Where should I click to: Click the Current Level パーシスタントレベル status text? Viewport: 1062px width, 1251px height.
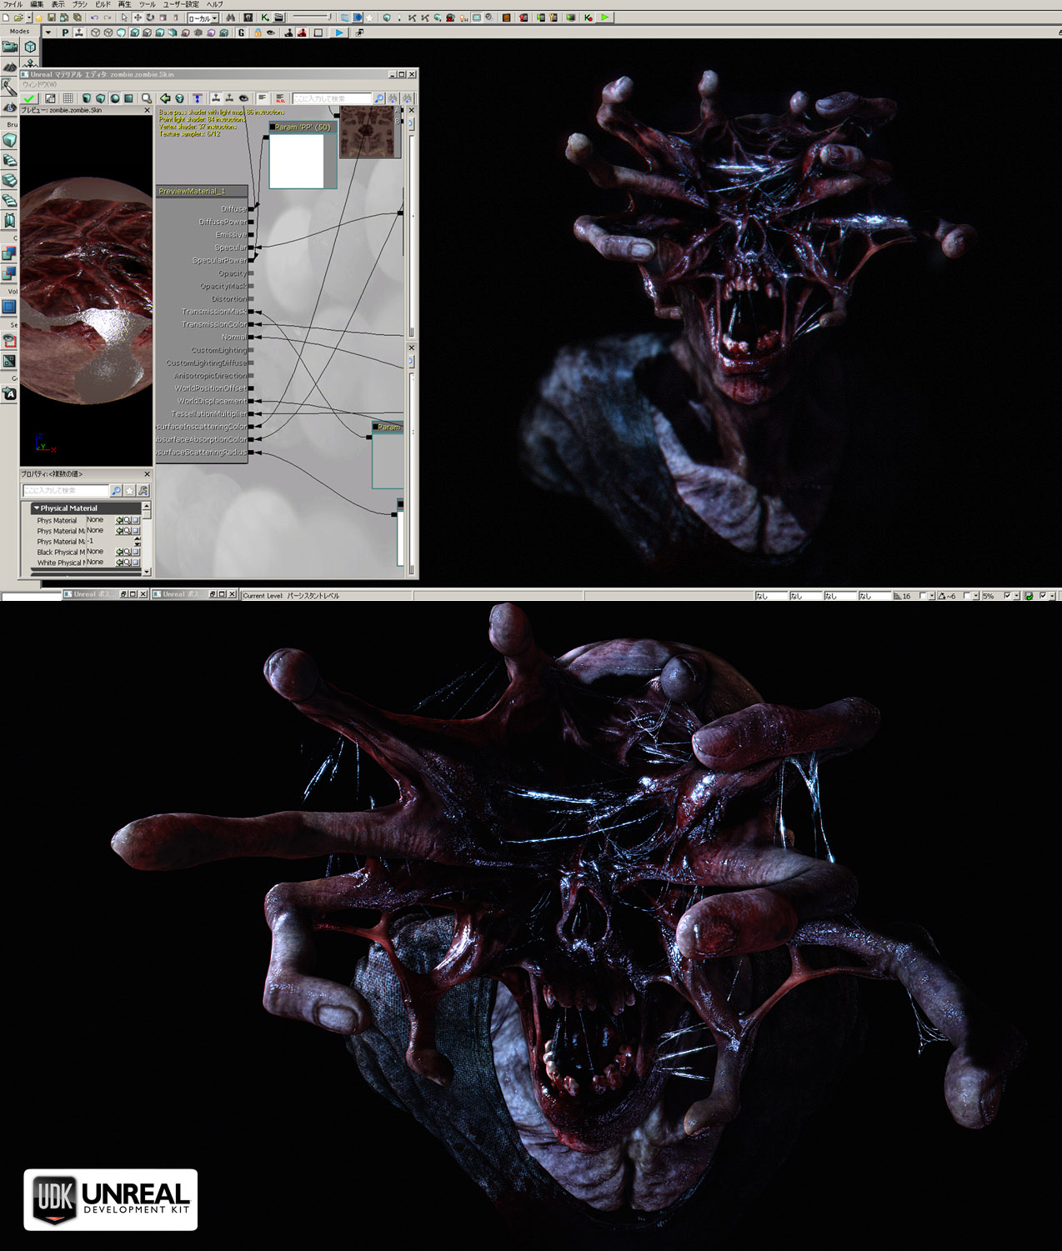click(291, 595)
